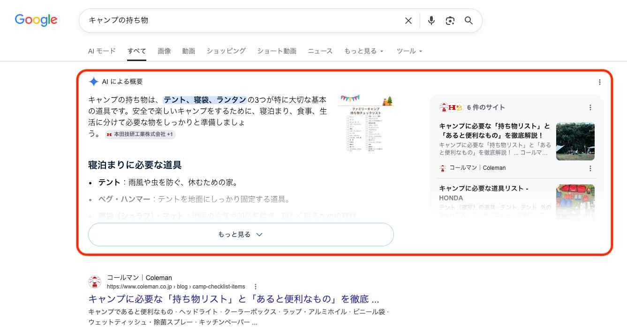Open HONDA card gear thumbnail
Screen dimensions: 627x334
point(575,202)
